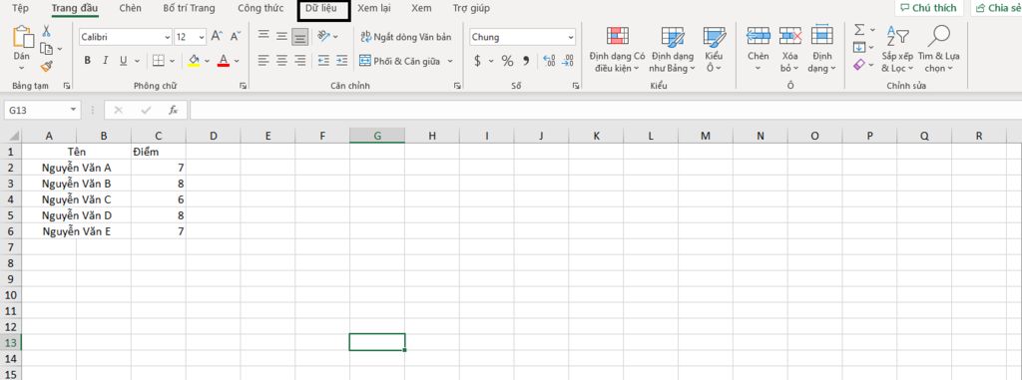The width and height of the screenshot is (1022, 380).
Task: Click the Chú thích comments button
Action: (x=929, y=8)
